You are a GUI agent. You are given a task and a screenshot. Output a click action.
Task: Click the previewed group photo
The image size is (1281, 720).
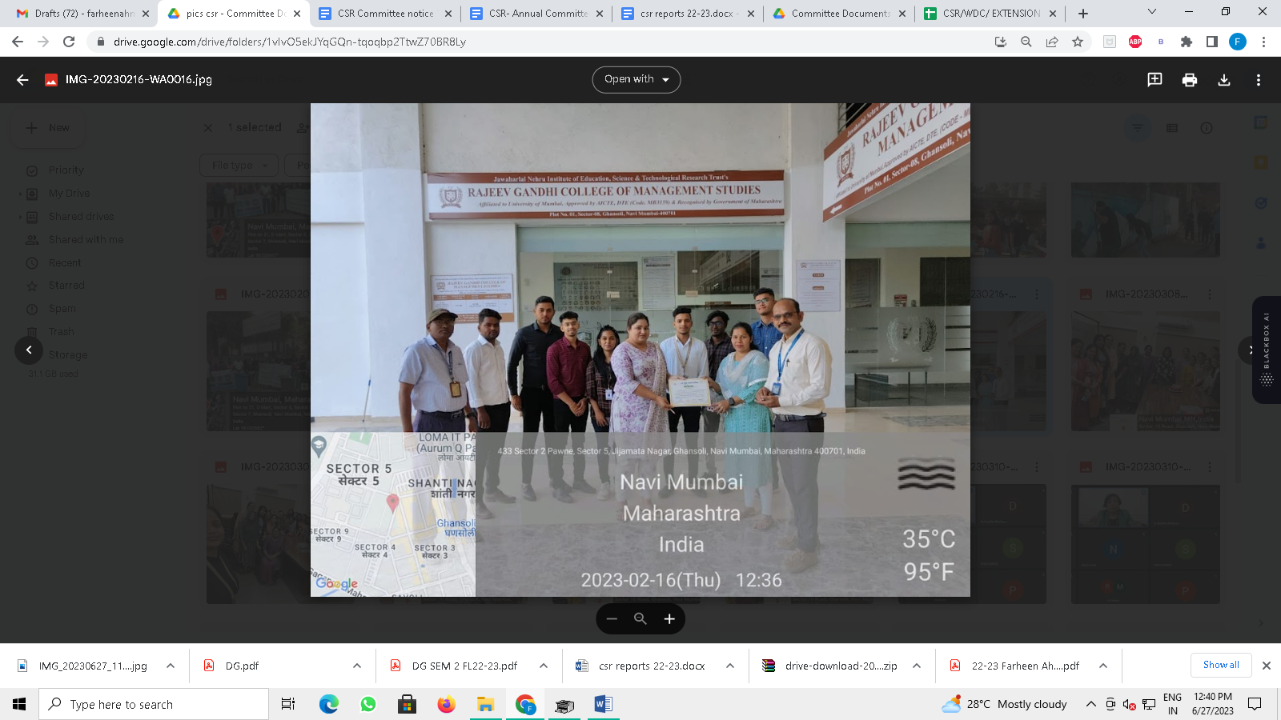(x=640, y=350)
